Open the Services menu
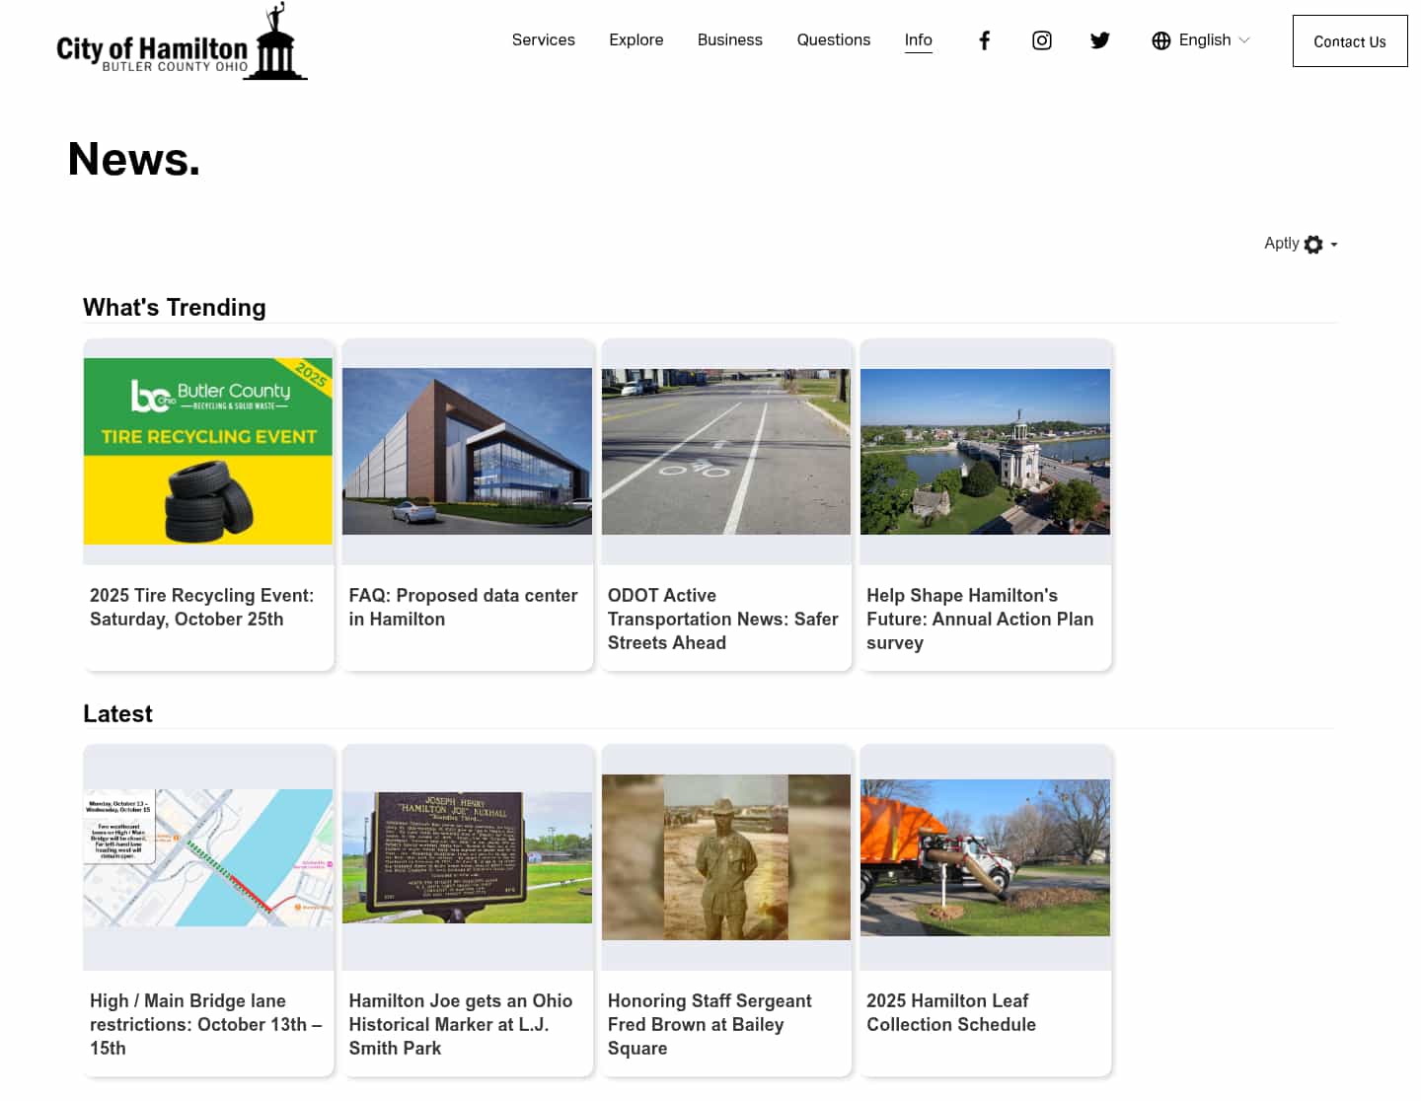This screenshot has width=1421, height=1101. [543, 40]
